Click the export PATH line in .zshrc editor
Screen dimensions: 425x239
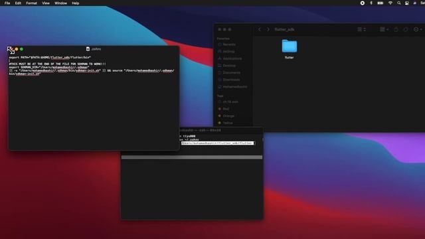pyautogui.click(x=50, y=58)
